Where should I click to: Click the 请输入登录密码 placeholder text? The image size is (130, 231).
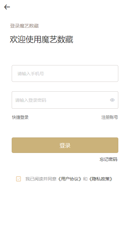[x=31, y=100]
